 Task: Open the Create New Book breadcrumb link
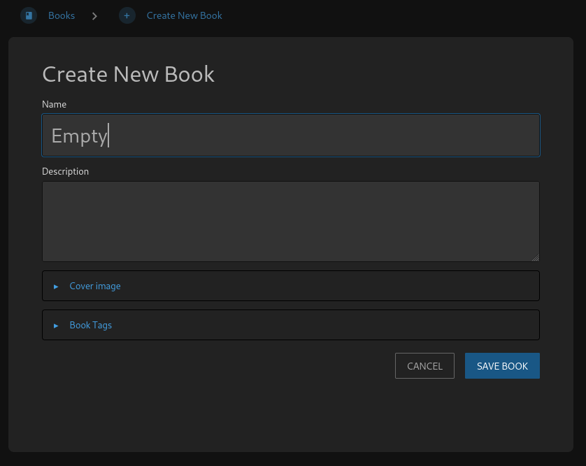(184, 15)
